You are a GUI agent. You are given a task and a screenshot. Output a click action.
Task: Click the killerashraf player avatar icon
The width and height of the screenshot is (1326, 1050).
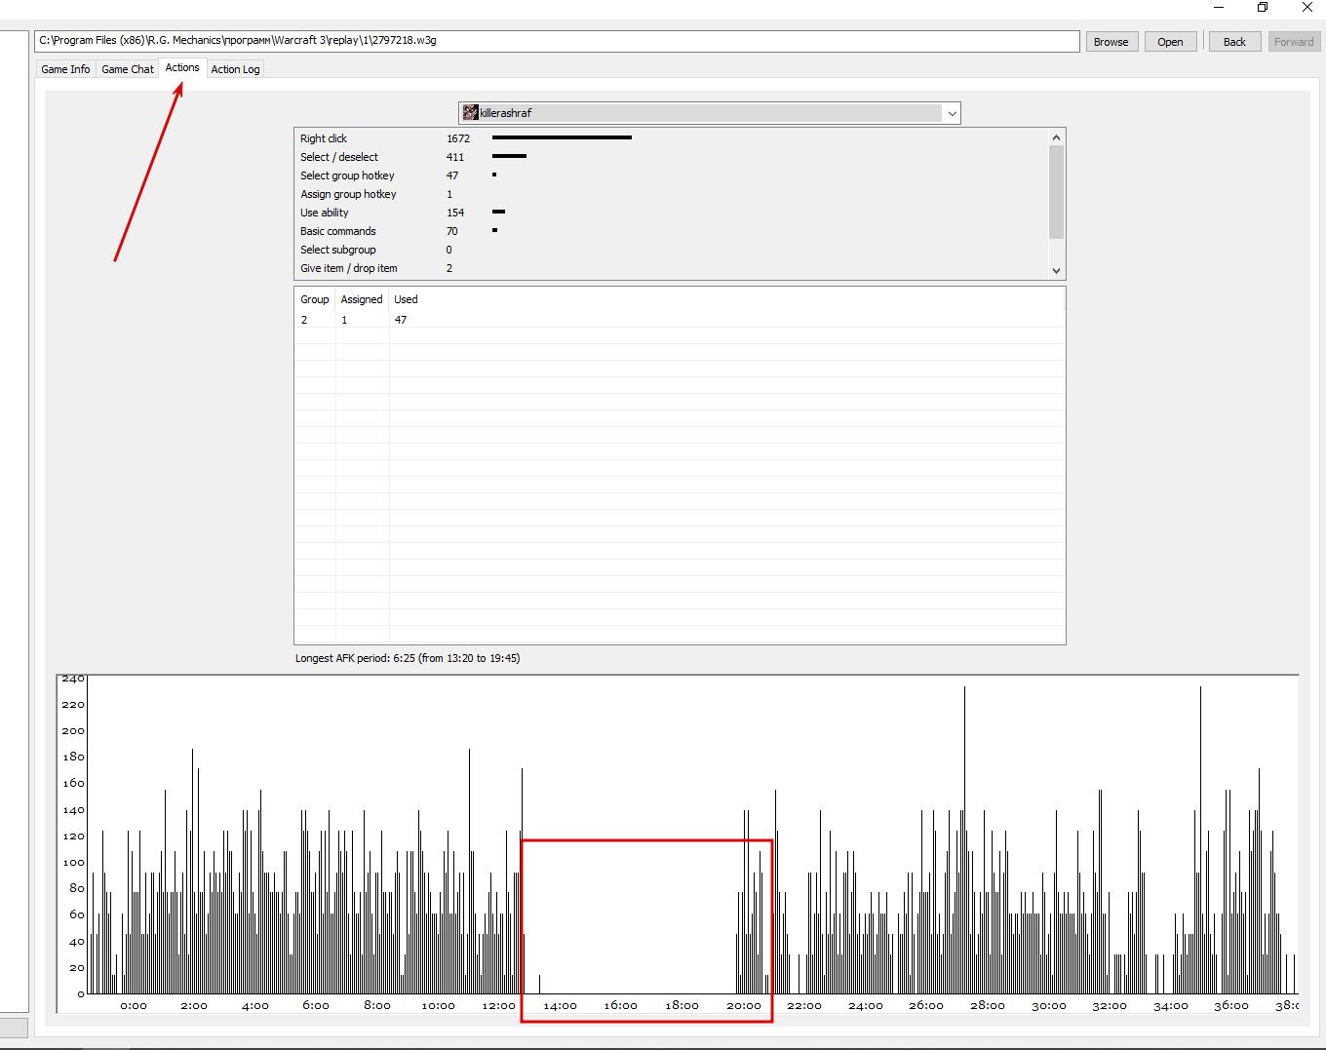coord(471,113)
